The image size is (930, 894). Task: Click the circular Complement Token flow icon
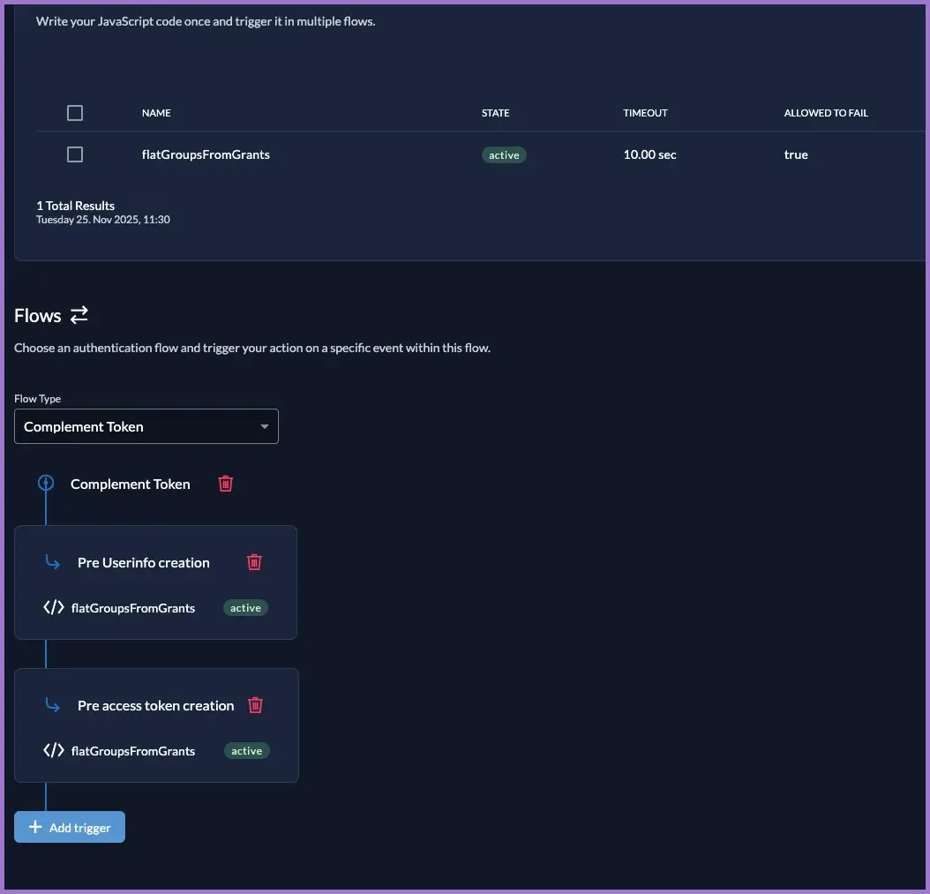coord(46,484)
